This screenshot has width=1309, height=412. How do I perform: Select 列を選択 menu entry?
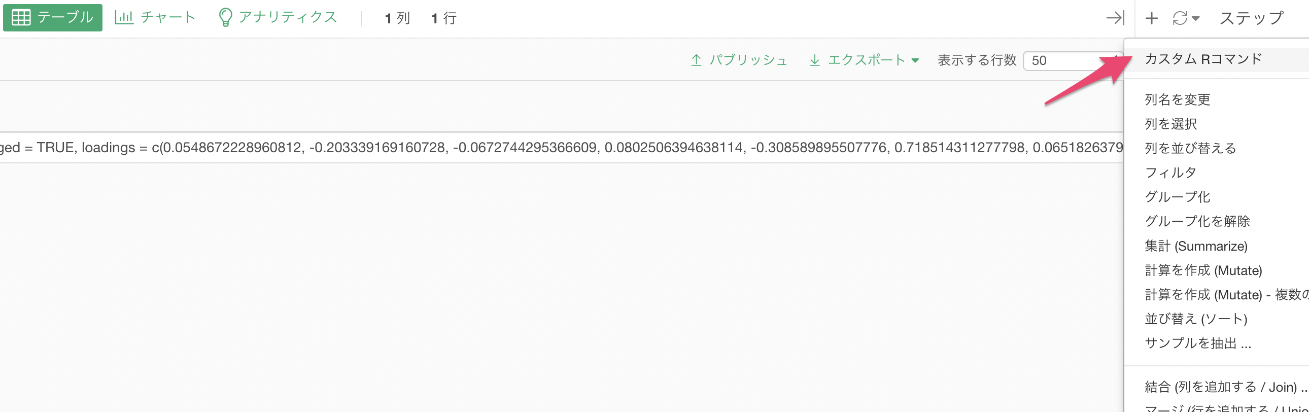point(1171,124)
